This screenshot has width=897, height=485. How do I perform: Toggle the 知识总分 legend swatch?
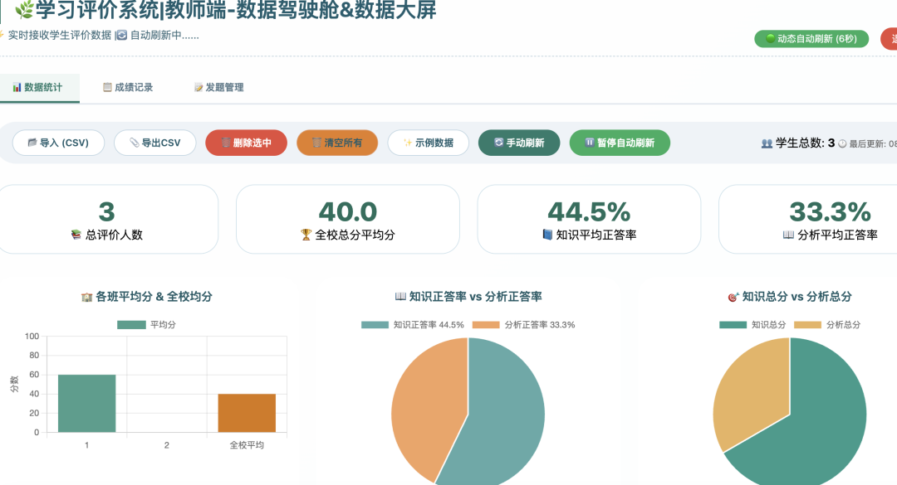[x=733, y=324]
